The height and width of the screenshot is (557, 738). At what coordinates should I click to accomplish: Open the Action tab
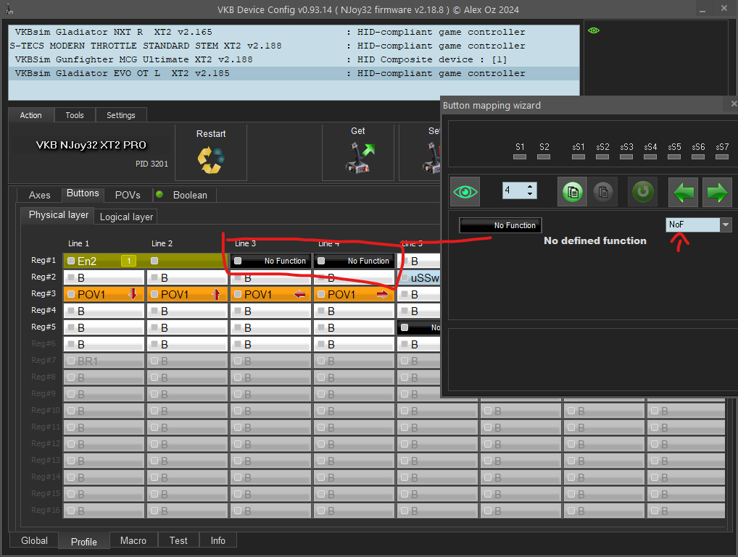[31, 115]
